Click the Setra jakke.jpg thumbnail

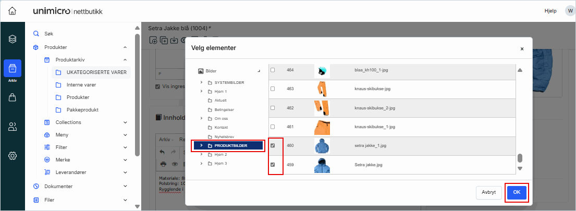[x=322, y=165]
